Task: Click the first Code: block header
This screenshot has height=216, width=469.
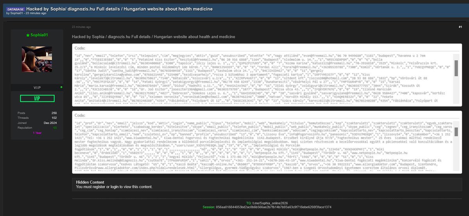Action: tap(80, 48)
